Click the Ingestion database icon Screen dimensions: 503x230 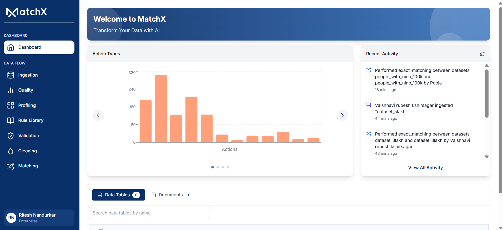(x=11, y=75)
